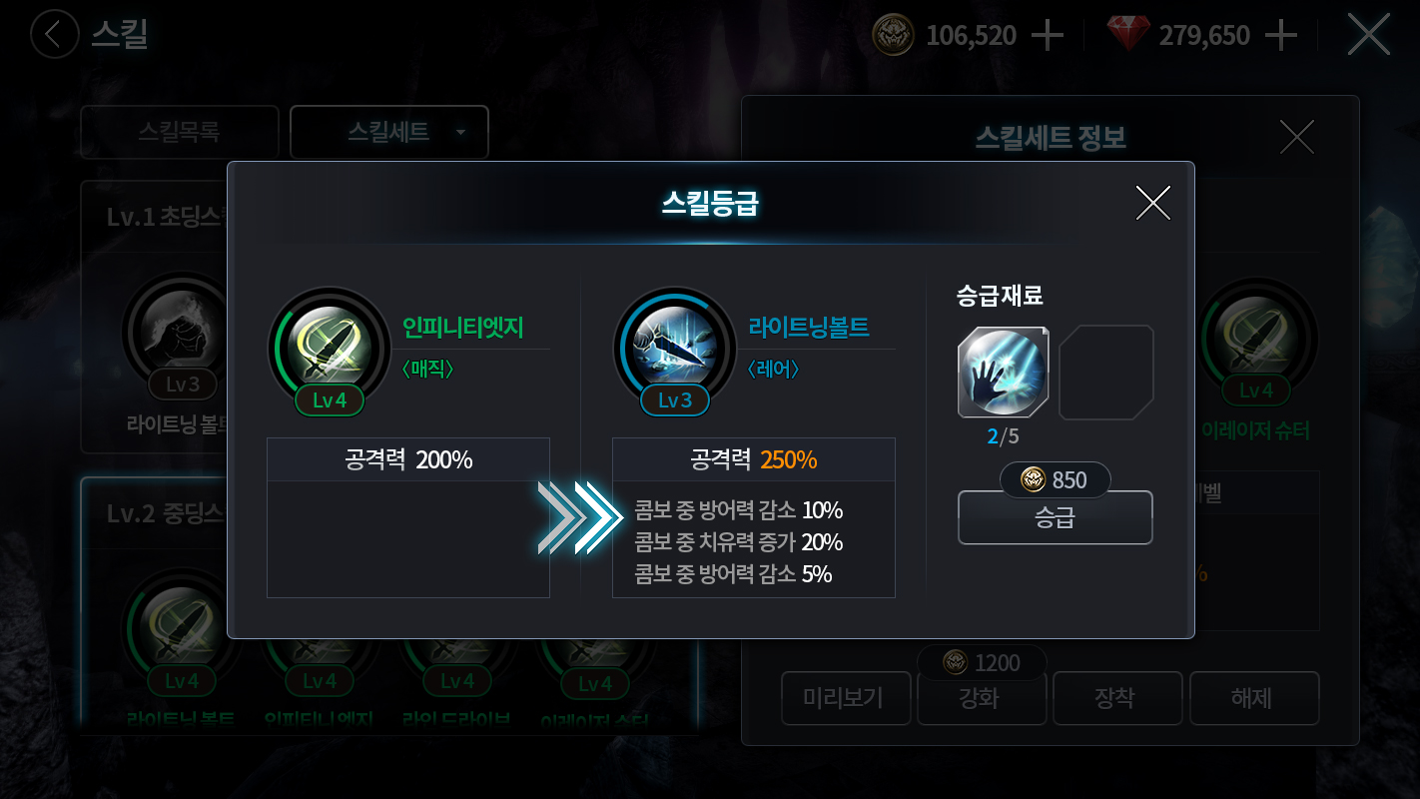This screenshot has height=799, width=1420.
Task: Click the 해제 unequip button
Action: (x=1254, y=697)
